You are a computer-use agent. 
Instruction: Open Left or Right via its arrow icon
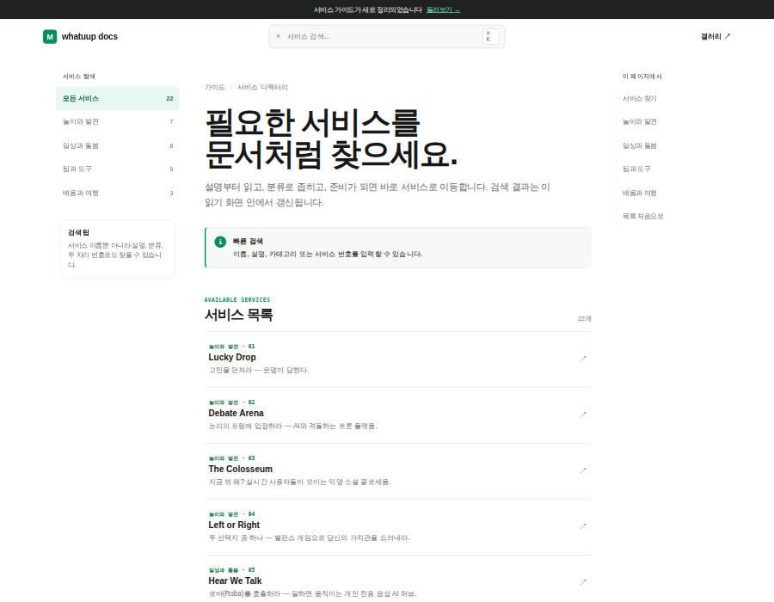583,526
